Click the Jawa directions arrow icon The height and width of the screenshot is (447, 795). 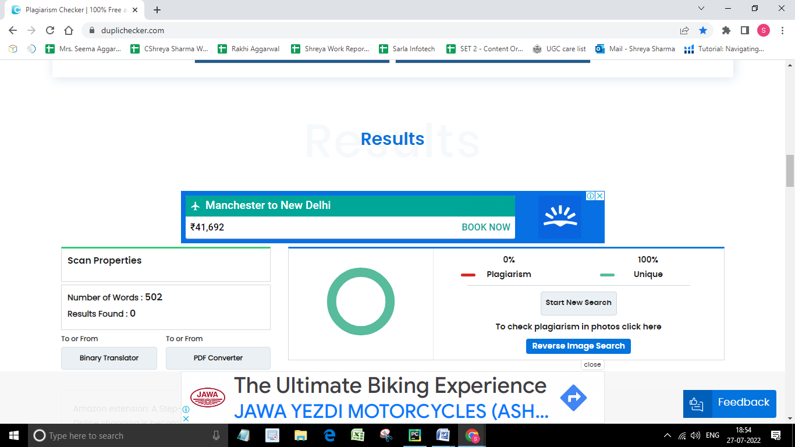(573, 398)
